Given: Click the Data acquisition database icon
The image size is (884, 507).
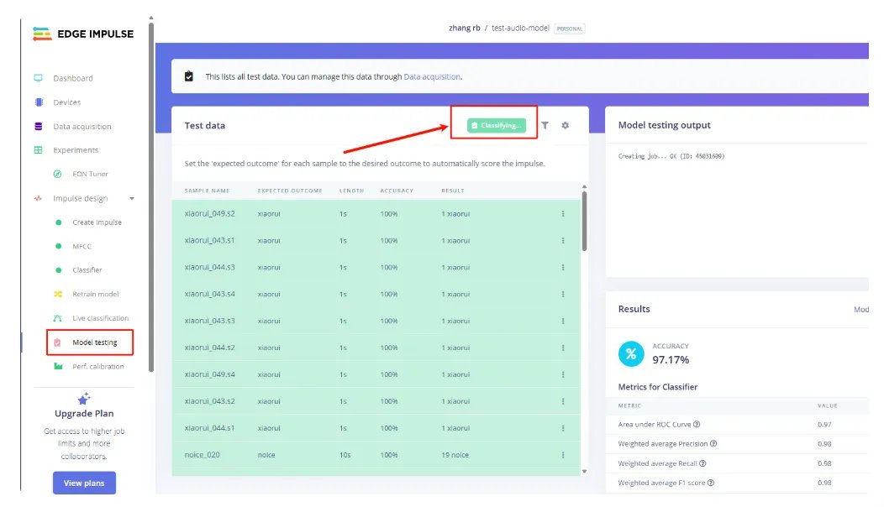Looking at the screenshot, I should pyautogui.click(x=39, y=126).
